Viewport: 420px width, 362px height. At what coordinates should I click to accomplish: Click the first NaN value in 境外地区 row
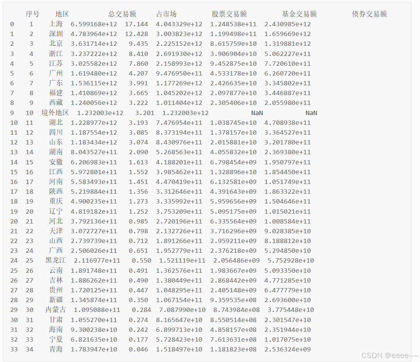tap(257, 113)
